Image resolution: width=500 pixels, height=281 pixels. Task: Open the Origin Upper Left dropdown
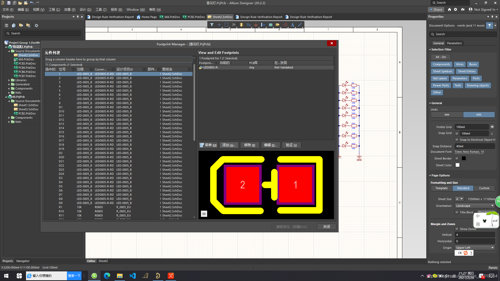coord(475,248)
